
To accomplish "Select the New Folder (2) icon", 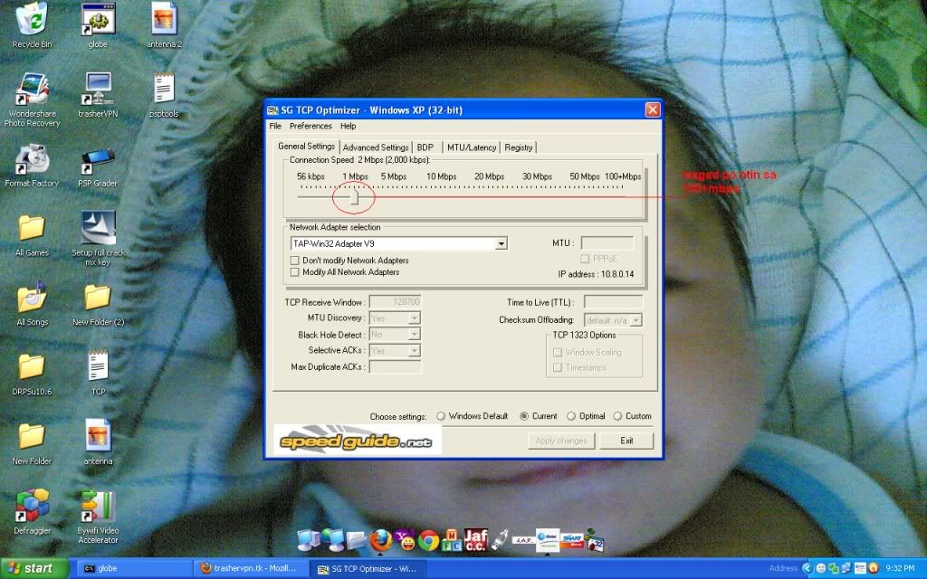I will 98,304.
